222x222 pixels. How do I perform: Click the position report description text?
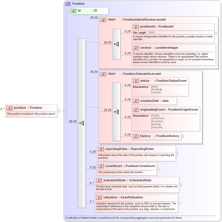[31, 114]
